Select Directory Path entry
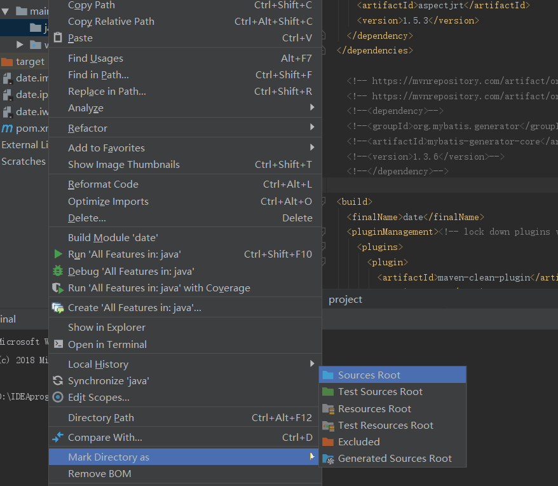Image resolution: width=558 pixels, height=486 pixels. pyautogui.click(x=185, y=417)
